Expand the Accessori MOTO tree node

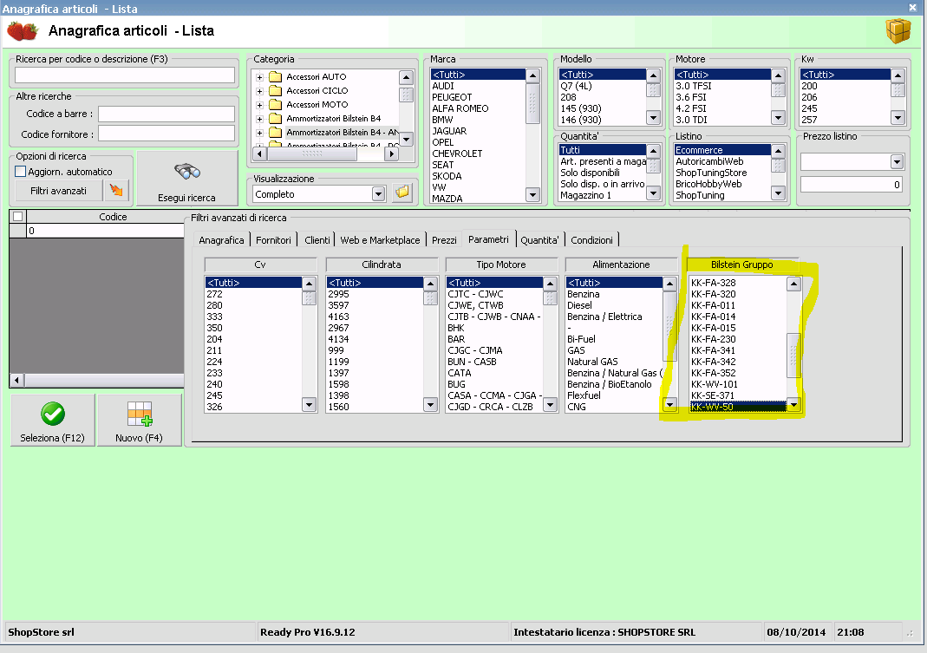coord(259,105)
